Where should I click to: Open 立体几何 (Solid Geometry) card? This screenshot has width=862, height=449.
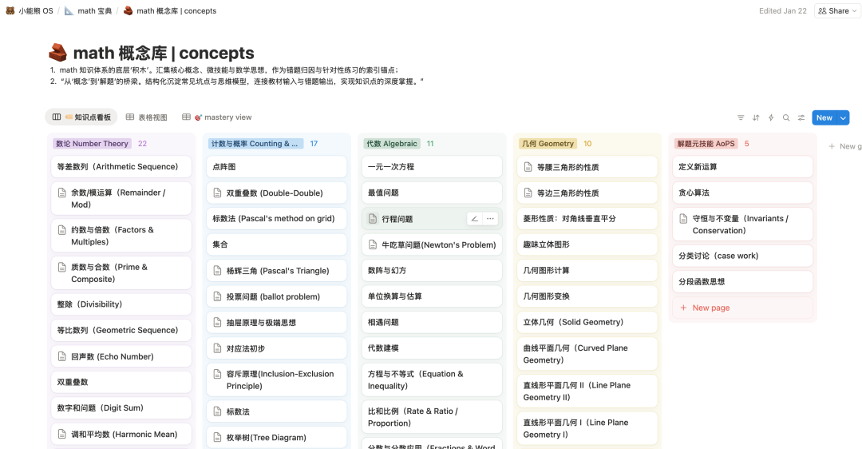tap(587, 322)
